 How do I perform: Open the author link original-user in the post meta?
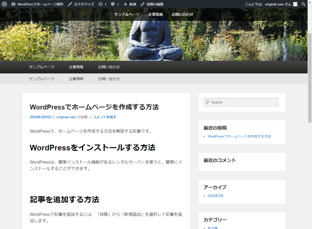67,117
